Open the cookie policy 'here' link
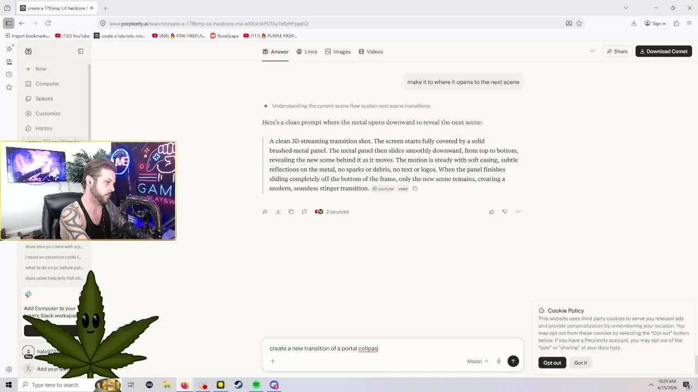 [615, 348]
